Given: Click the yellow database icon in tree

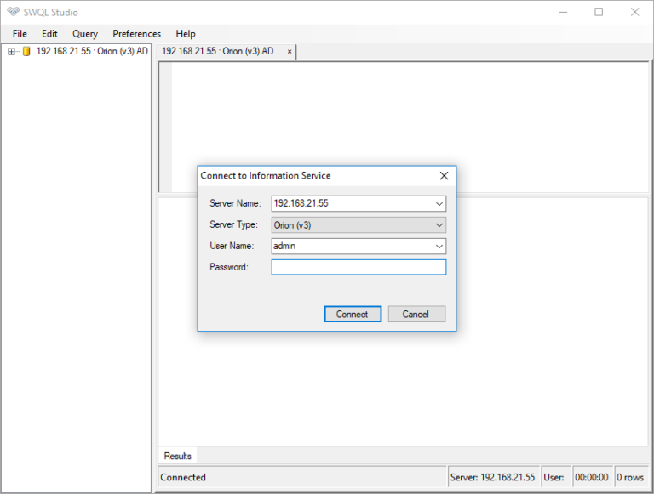Looking at the screenshot, I should coord(26,51).
